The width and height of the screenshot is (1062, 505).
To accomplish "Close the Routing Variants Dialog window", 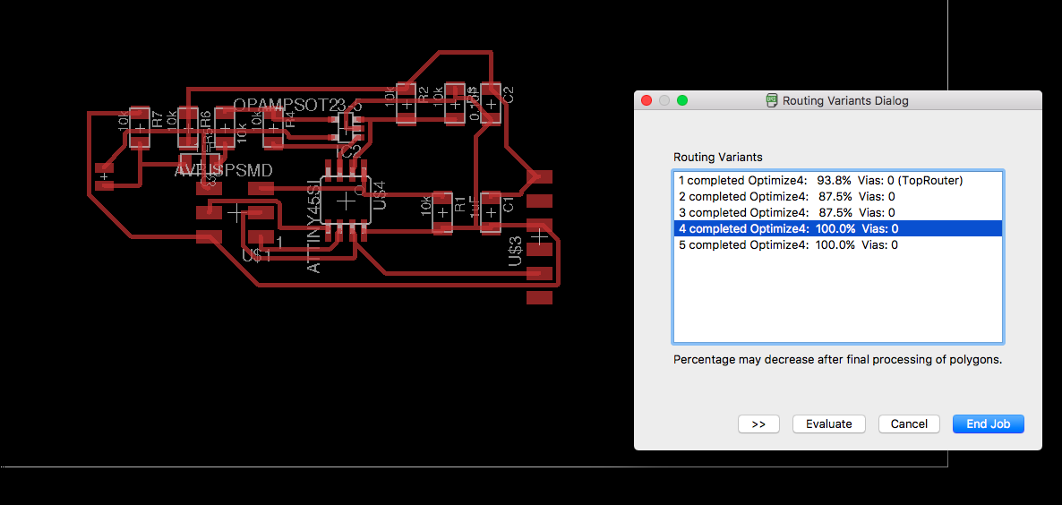I will (x=647, y=100).
